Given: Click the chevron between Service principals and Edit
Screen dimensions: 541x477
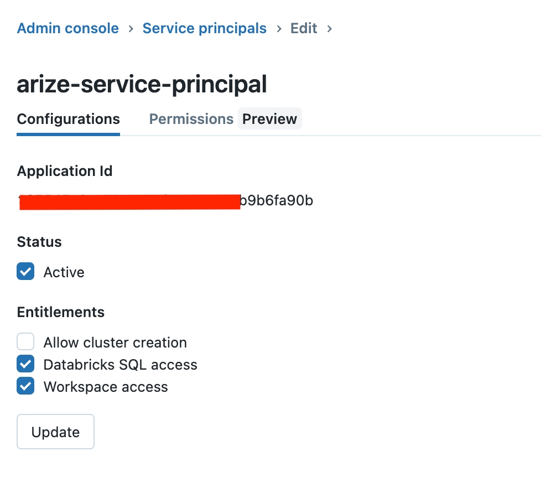Looking at the screenshot, I should (279, 29).
